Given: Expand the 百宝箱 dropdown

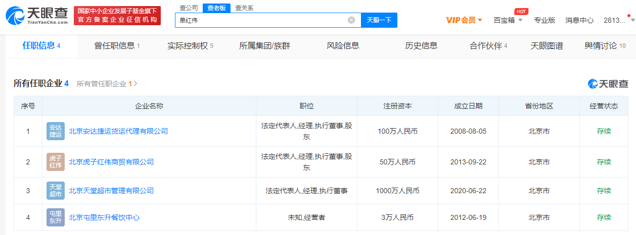Looking at the screenshot, I should pos(508,20).
